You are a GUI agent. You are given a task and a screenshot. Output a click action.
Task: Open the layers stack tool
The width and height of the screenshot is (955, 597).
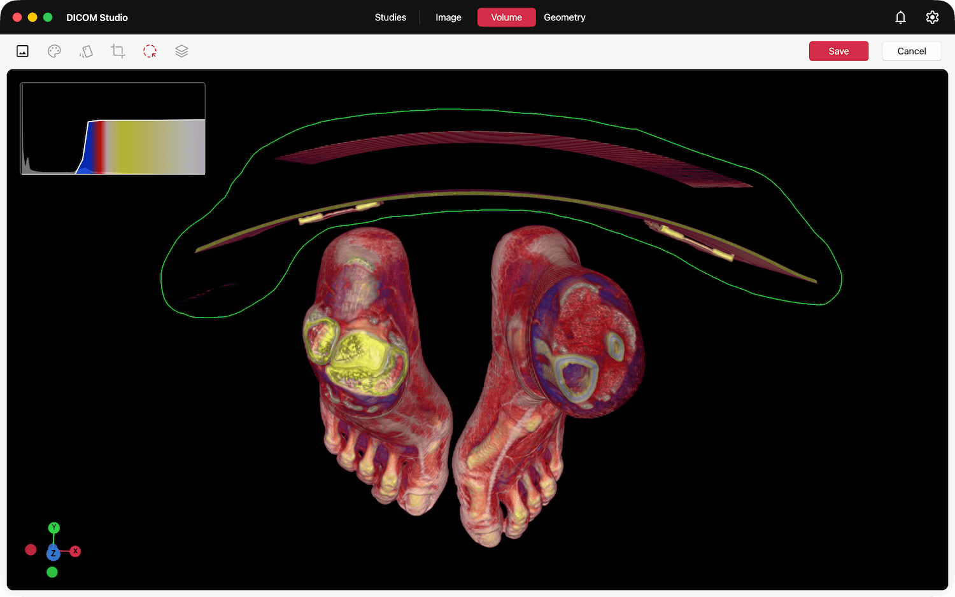pos(181,52)
